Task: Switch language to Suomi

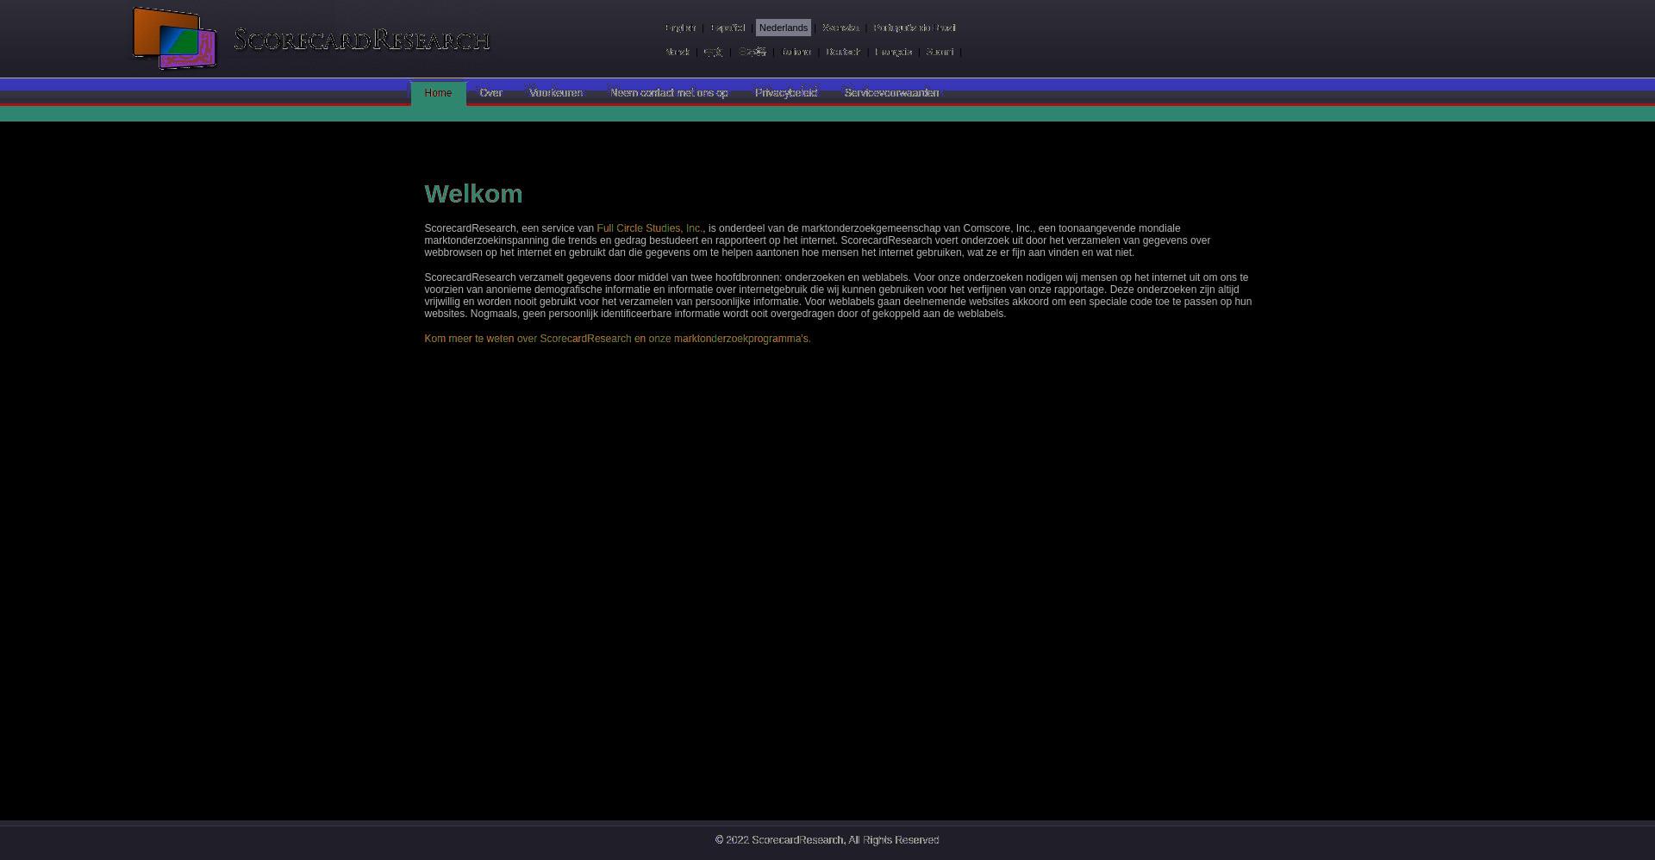Action: [940, 52]
